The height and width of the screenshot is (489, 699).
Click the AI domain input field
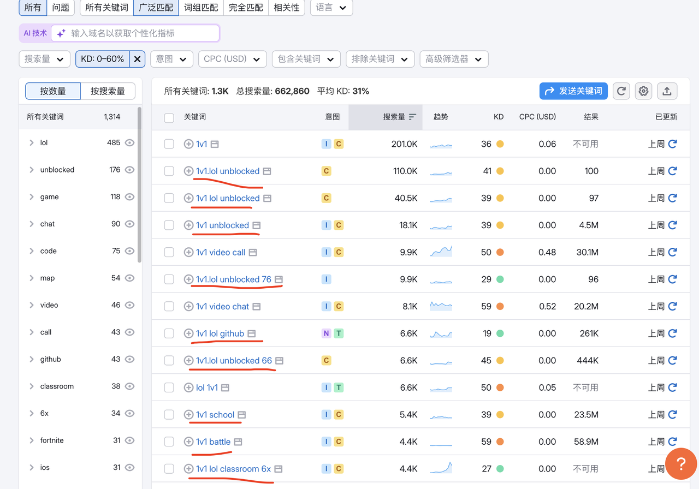pos(142,33)
